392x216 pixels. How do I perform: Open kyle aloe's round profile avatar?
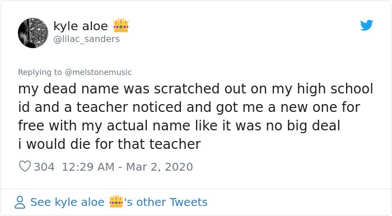point(33,32)
